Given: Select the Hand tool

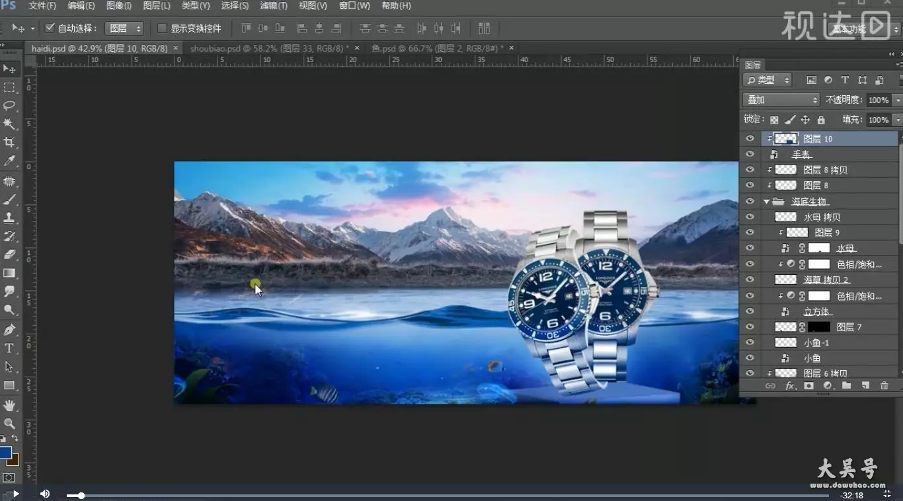Looking at the screenshot, I should 9,405.
